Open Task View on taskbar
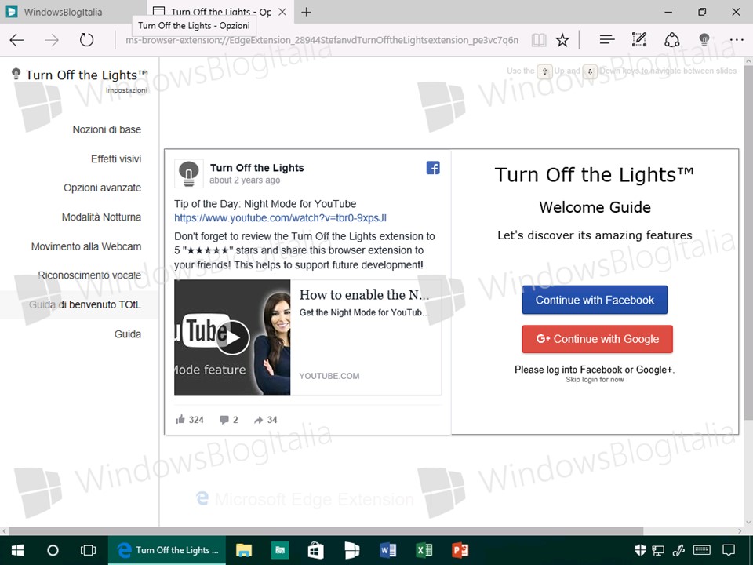The image size is (753, 565). point(88,550)
